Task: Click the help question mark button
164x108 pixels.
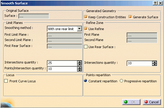Action: coord(155,3)
